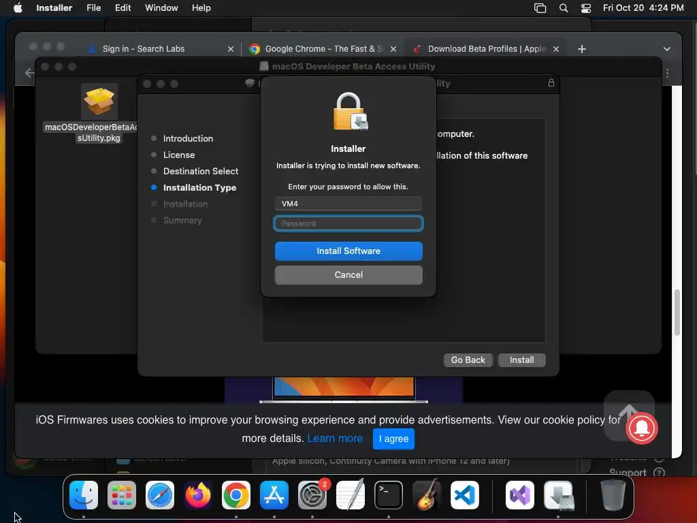Close the Google Chrome - The Fast tab
Viewport: 697px width, 523px height.
(393, 49)
